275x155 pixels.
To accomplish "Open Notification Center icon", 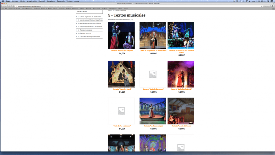I will click(272, 1).
